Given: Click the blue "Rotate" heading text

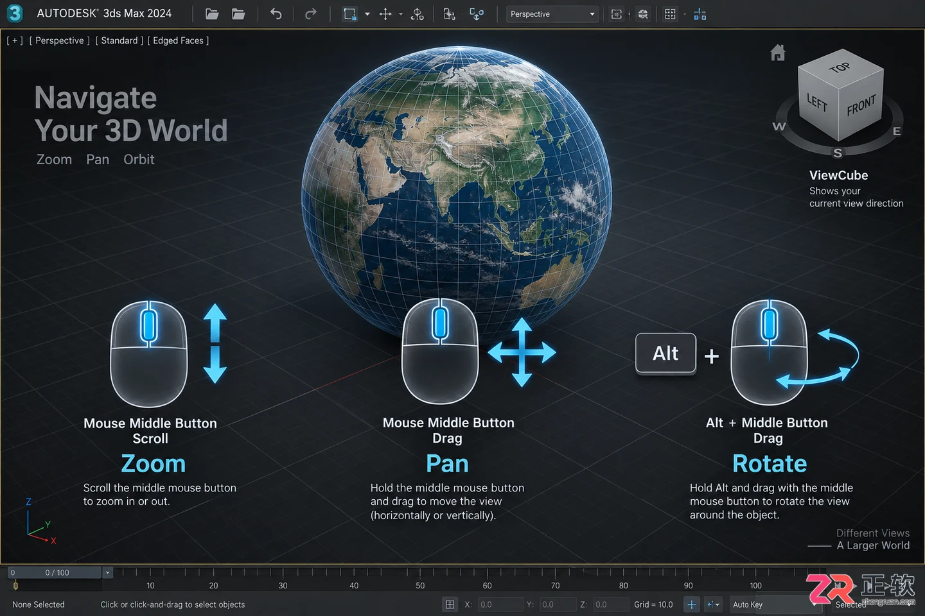Looking at the screenshot, I should tap(770, 463).
